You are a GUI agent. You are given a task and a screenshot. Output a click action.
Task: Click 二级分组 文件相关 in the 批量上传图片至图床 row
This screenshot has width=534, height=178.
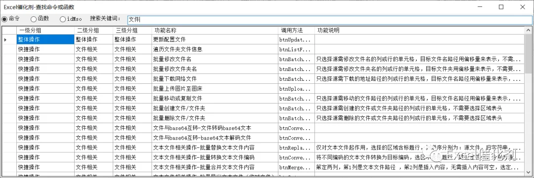[93, 89]
